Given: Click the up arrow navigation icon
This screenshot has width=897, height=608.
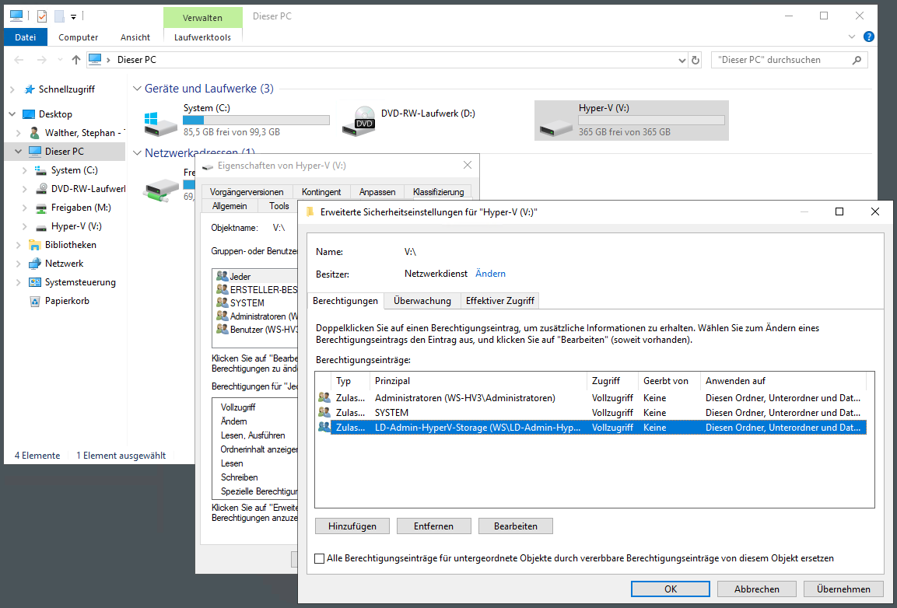Looking at the screenshot, I should [76, 60].
